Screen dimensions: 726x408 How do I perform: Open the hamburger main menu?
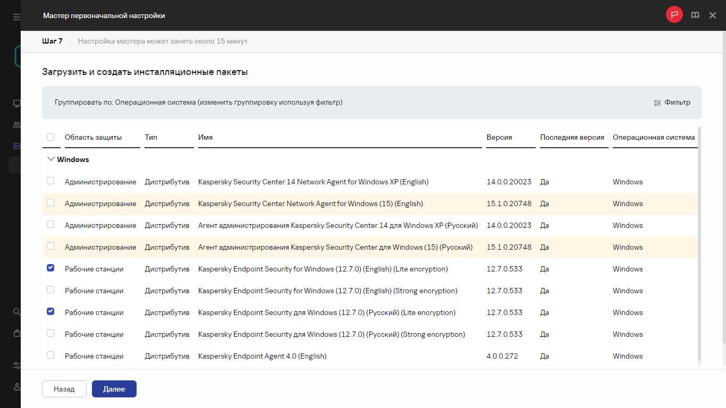(16, 17)
